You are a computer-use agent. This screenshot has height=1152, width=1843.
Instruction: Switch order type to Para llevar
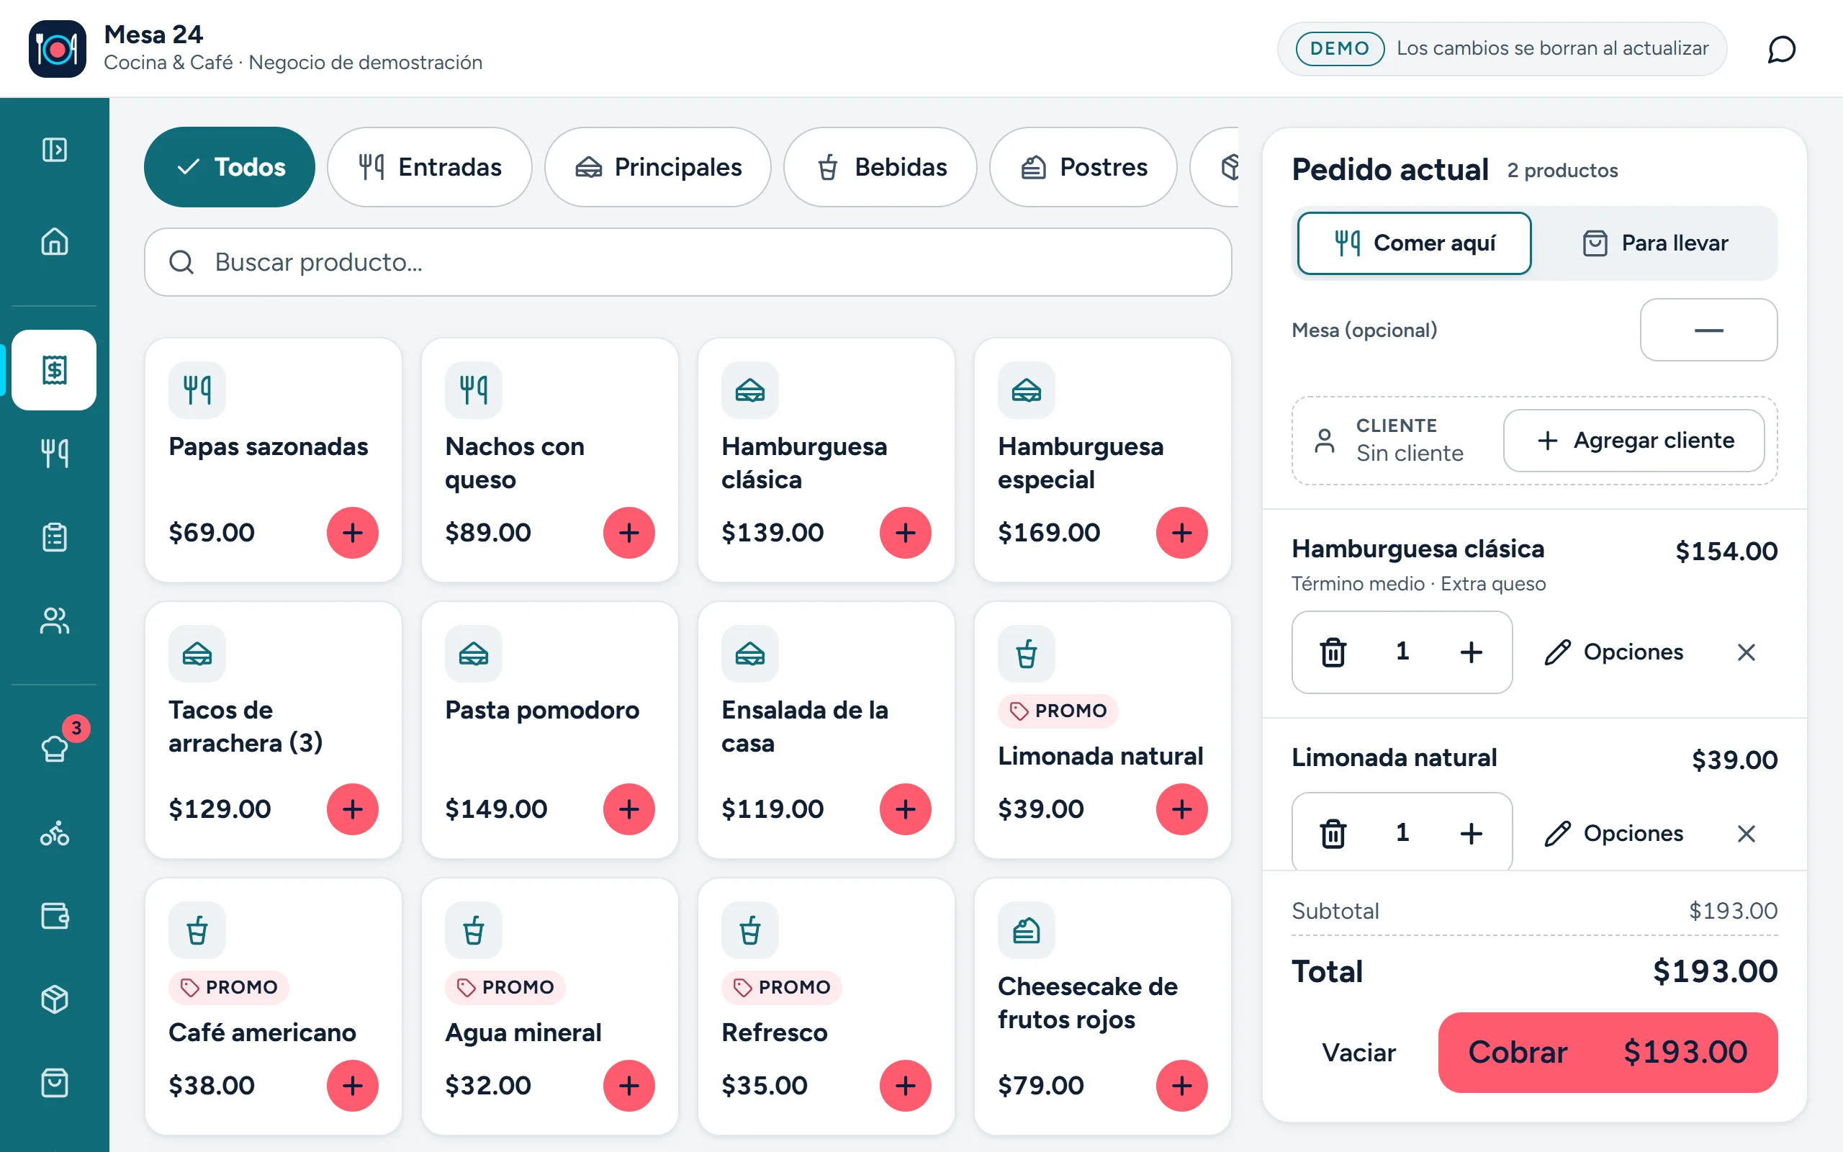pyautogui.click(x=1654, y=243)
